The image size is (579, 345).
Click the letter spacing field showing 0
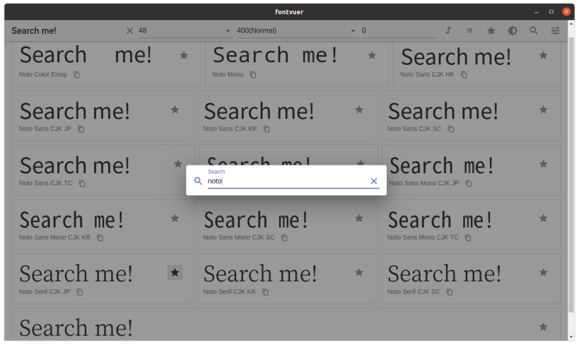coord(399,30)
